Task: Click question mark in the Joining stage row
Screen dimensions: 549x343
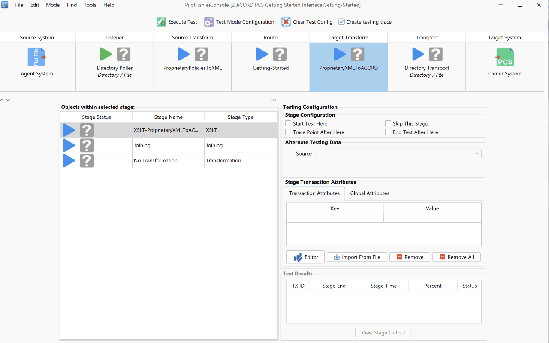Action: coord(87,145)
